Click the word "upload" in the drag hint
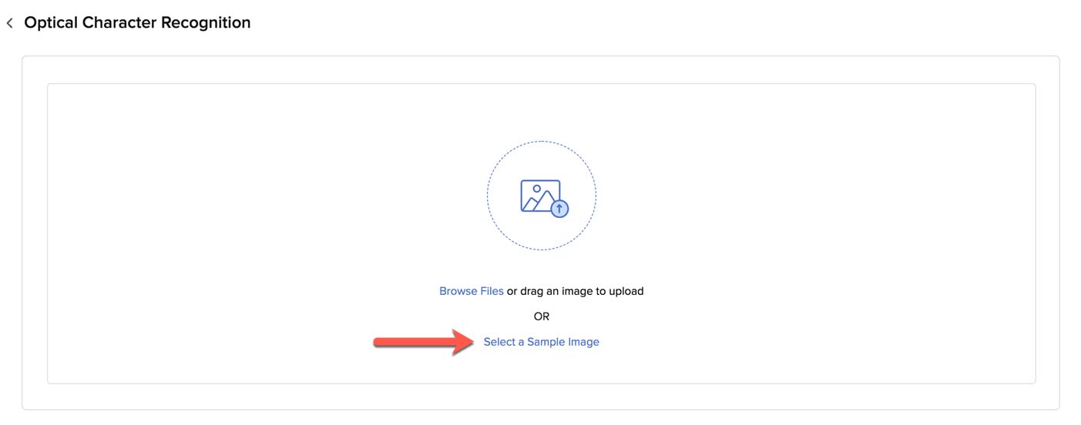1081x425 pixels. coord(626,291)
